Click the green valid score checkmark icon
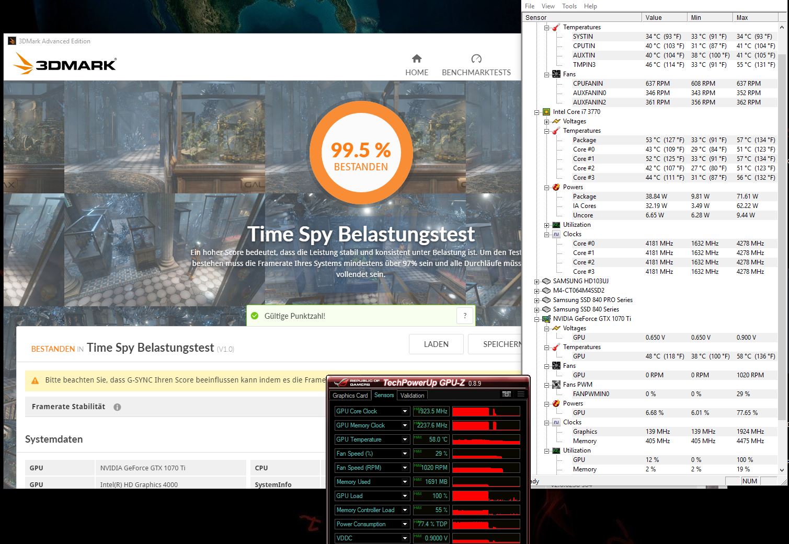 (255, 316)
